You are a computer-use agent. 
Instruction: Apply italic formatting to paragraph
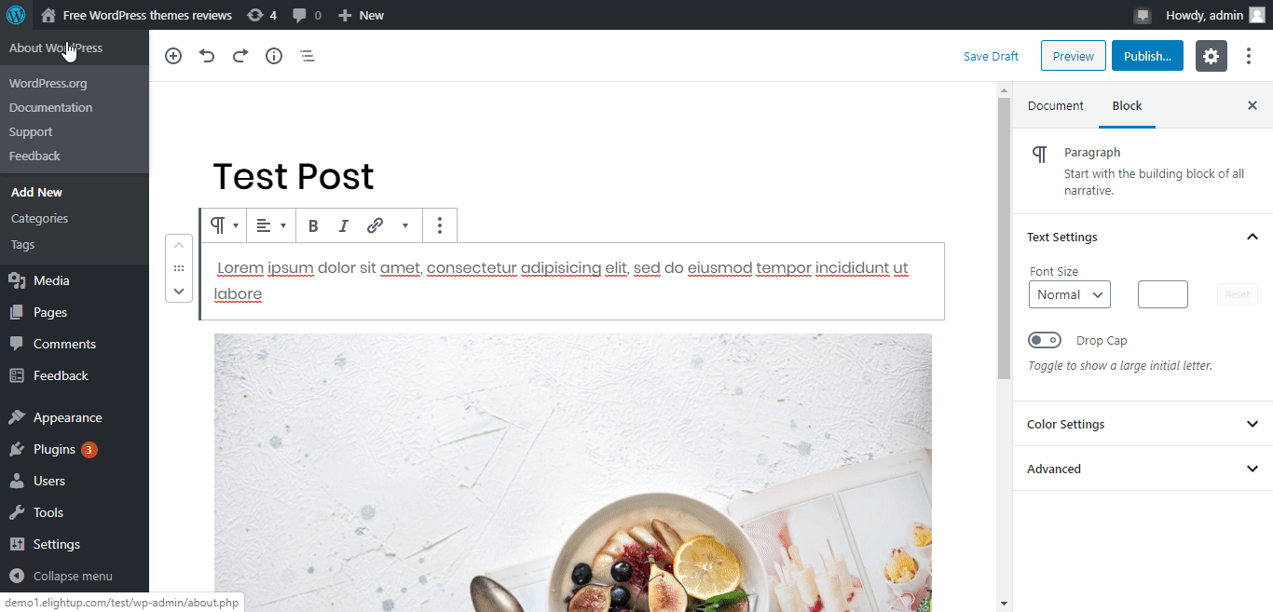pyautogui.click(x=343, y=225)
